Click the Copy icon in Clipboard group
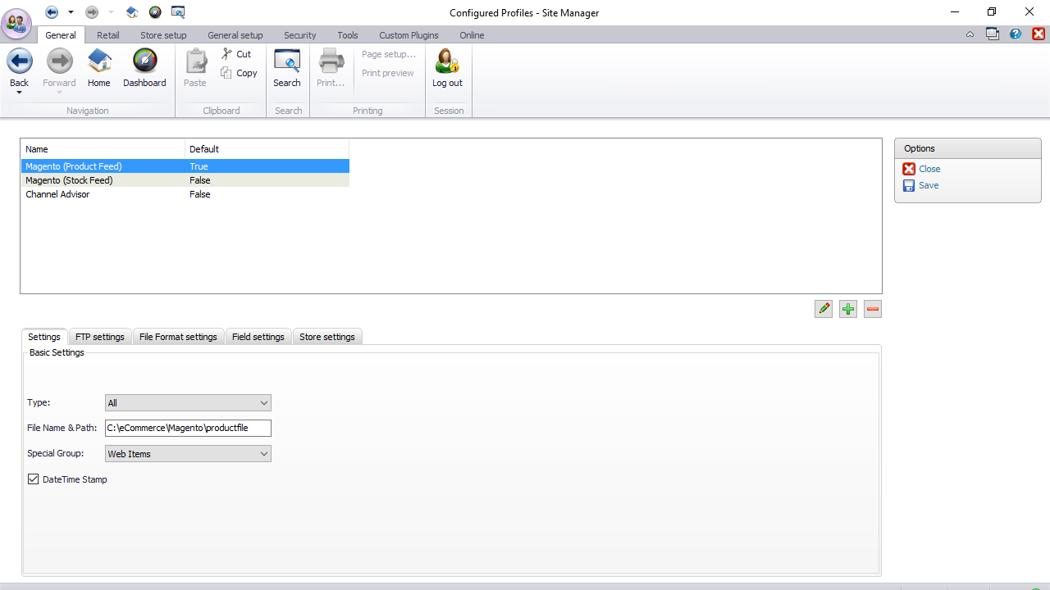The image size is (1050, 590). (227, 73)
